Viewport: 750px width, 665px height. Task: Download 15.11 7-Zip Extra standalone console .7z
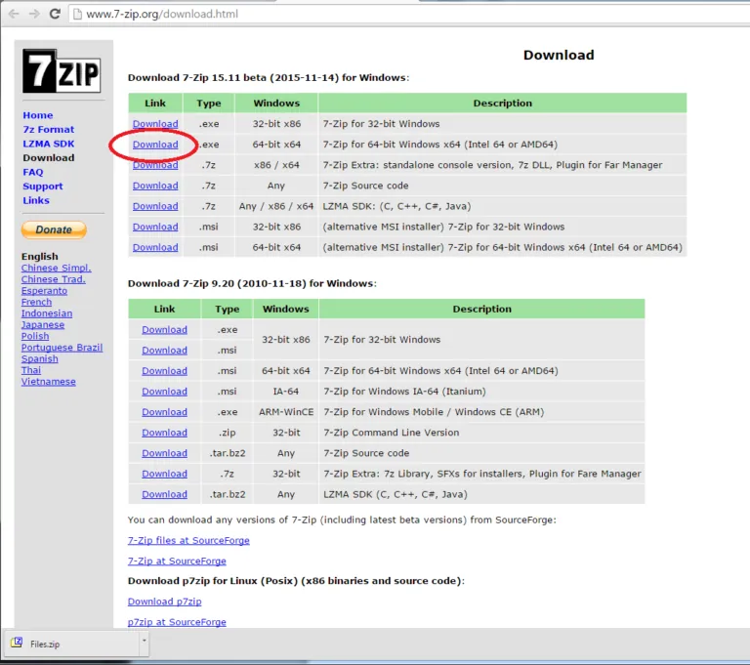click(155, 165)
